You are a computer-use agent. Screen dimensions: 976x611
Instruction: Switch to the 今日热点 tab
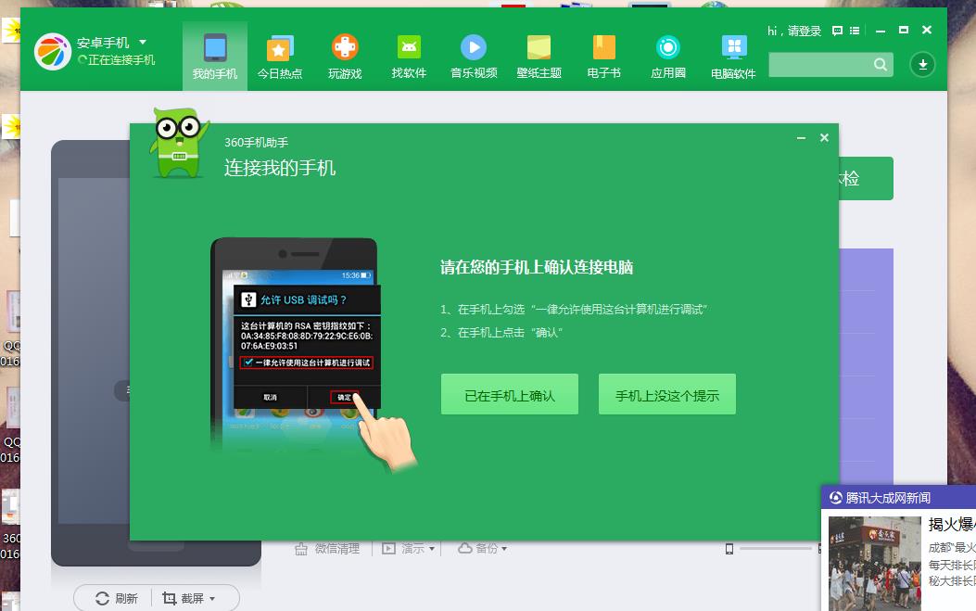pos(280,56)
